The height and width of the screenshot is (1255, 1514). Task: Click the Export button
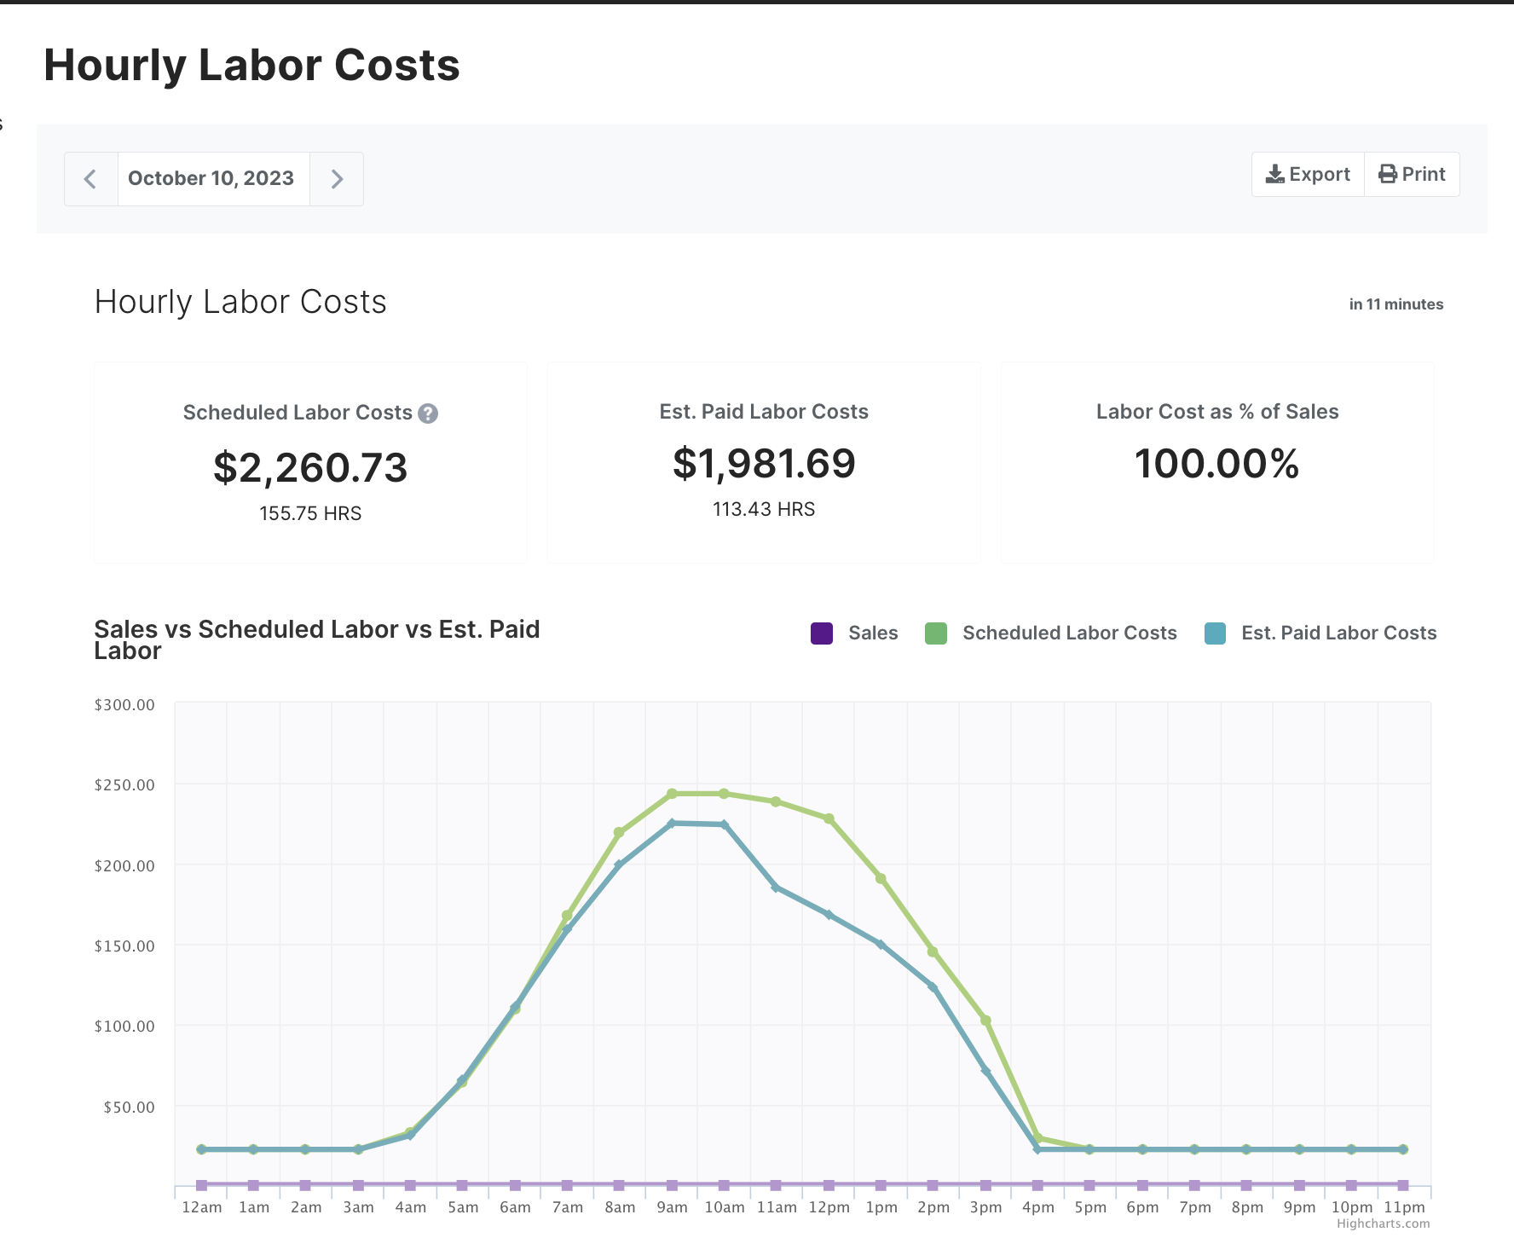[1307, 173]
